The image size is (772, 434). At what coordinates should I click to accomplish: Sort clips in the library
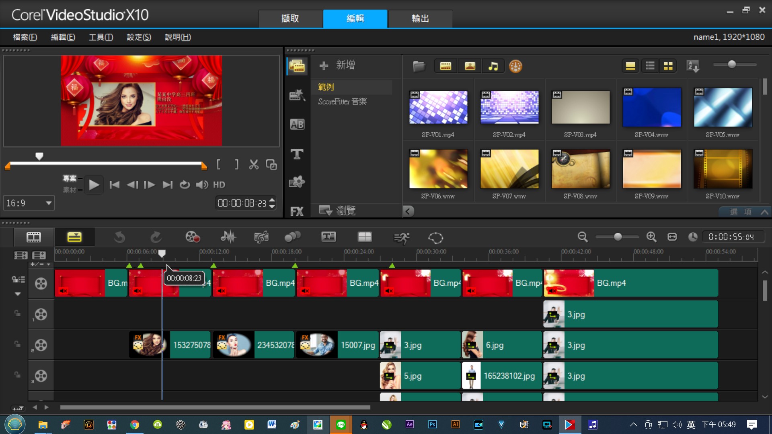(693, 66)
